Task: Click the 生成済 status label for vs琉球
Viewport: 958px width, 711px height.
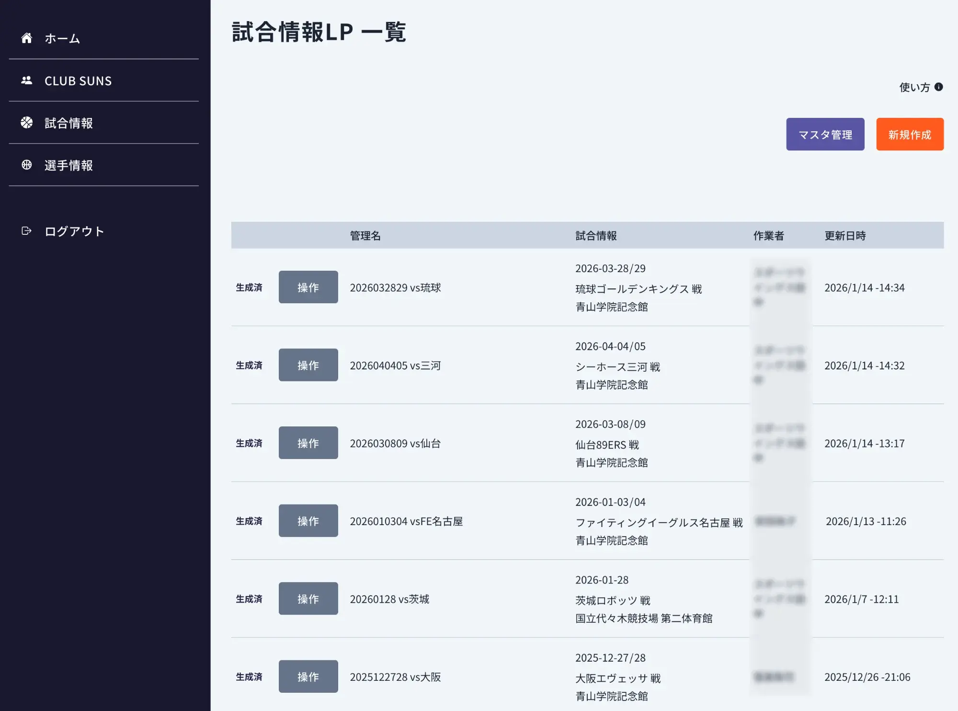Action: click(249, 287)
